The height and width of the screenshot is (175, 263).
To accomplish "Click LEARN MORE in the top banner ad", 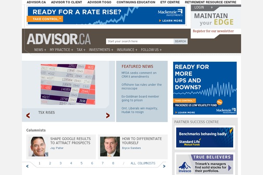I will 171,21.
